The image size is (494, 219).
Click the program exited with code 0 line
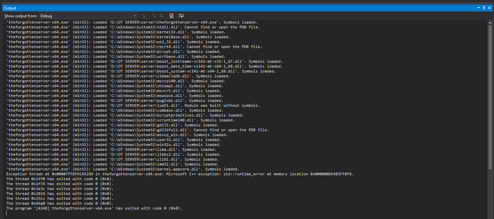click(x=94, y=208)
